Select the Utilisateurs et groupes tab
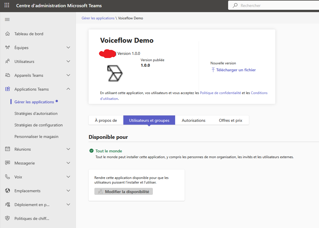Image resolution: width=319 pixels, height=228 pixels. pyautogui.click(x=149, y=120)
